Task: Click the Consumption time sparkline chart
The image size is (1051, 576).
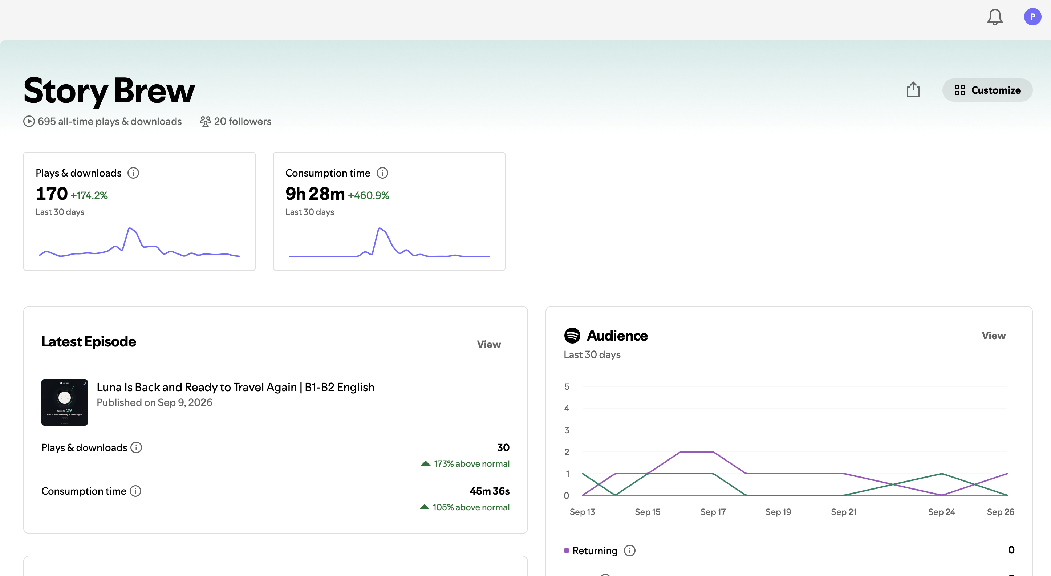Action: pos(389,242)
